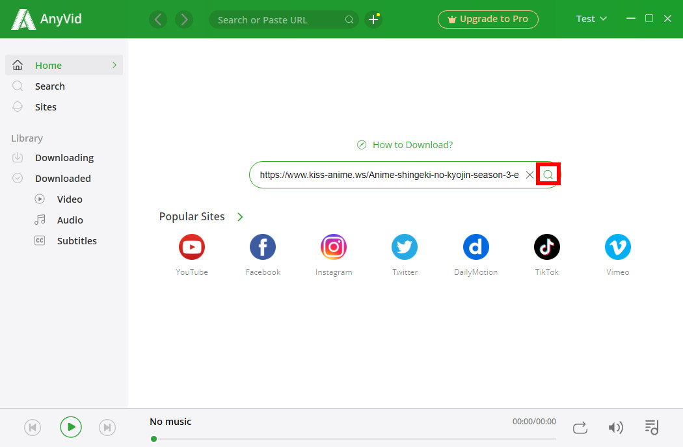This screenshot has width=683, height=447.
Task: Open the Test account dropdown
Action: point(591,19)
